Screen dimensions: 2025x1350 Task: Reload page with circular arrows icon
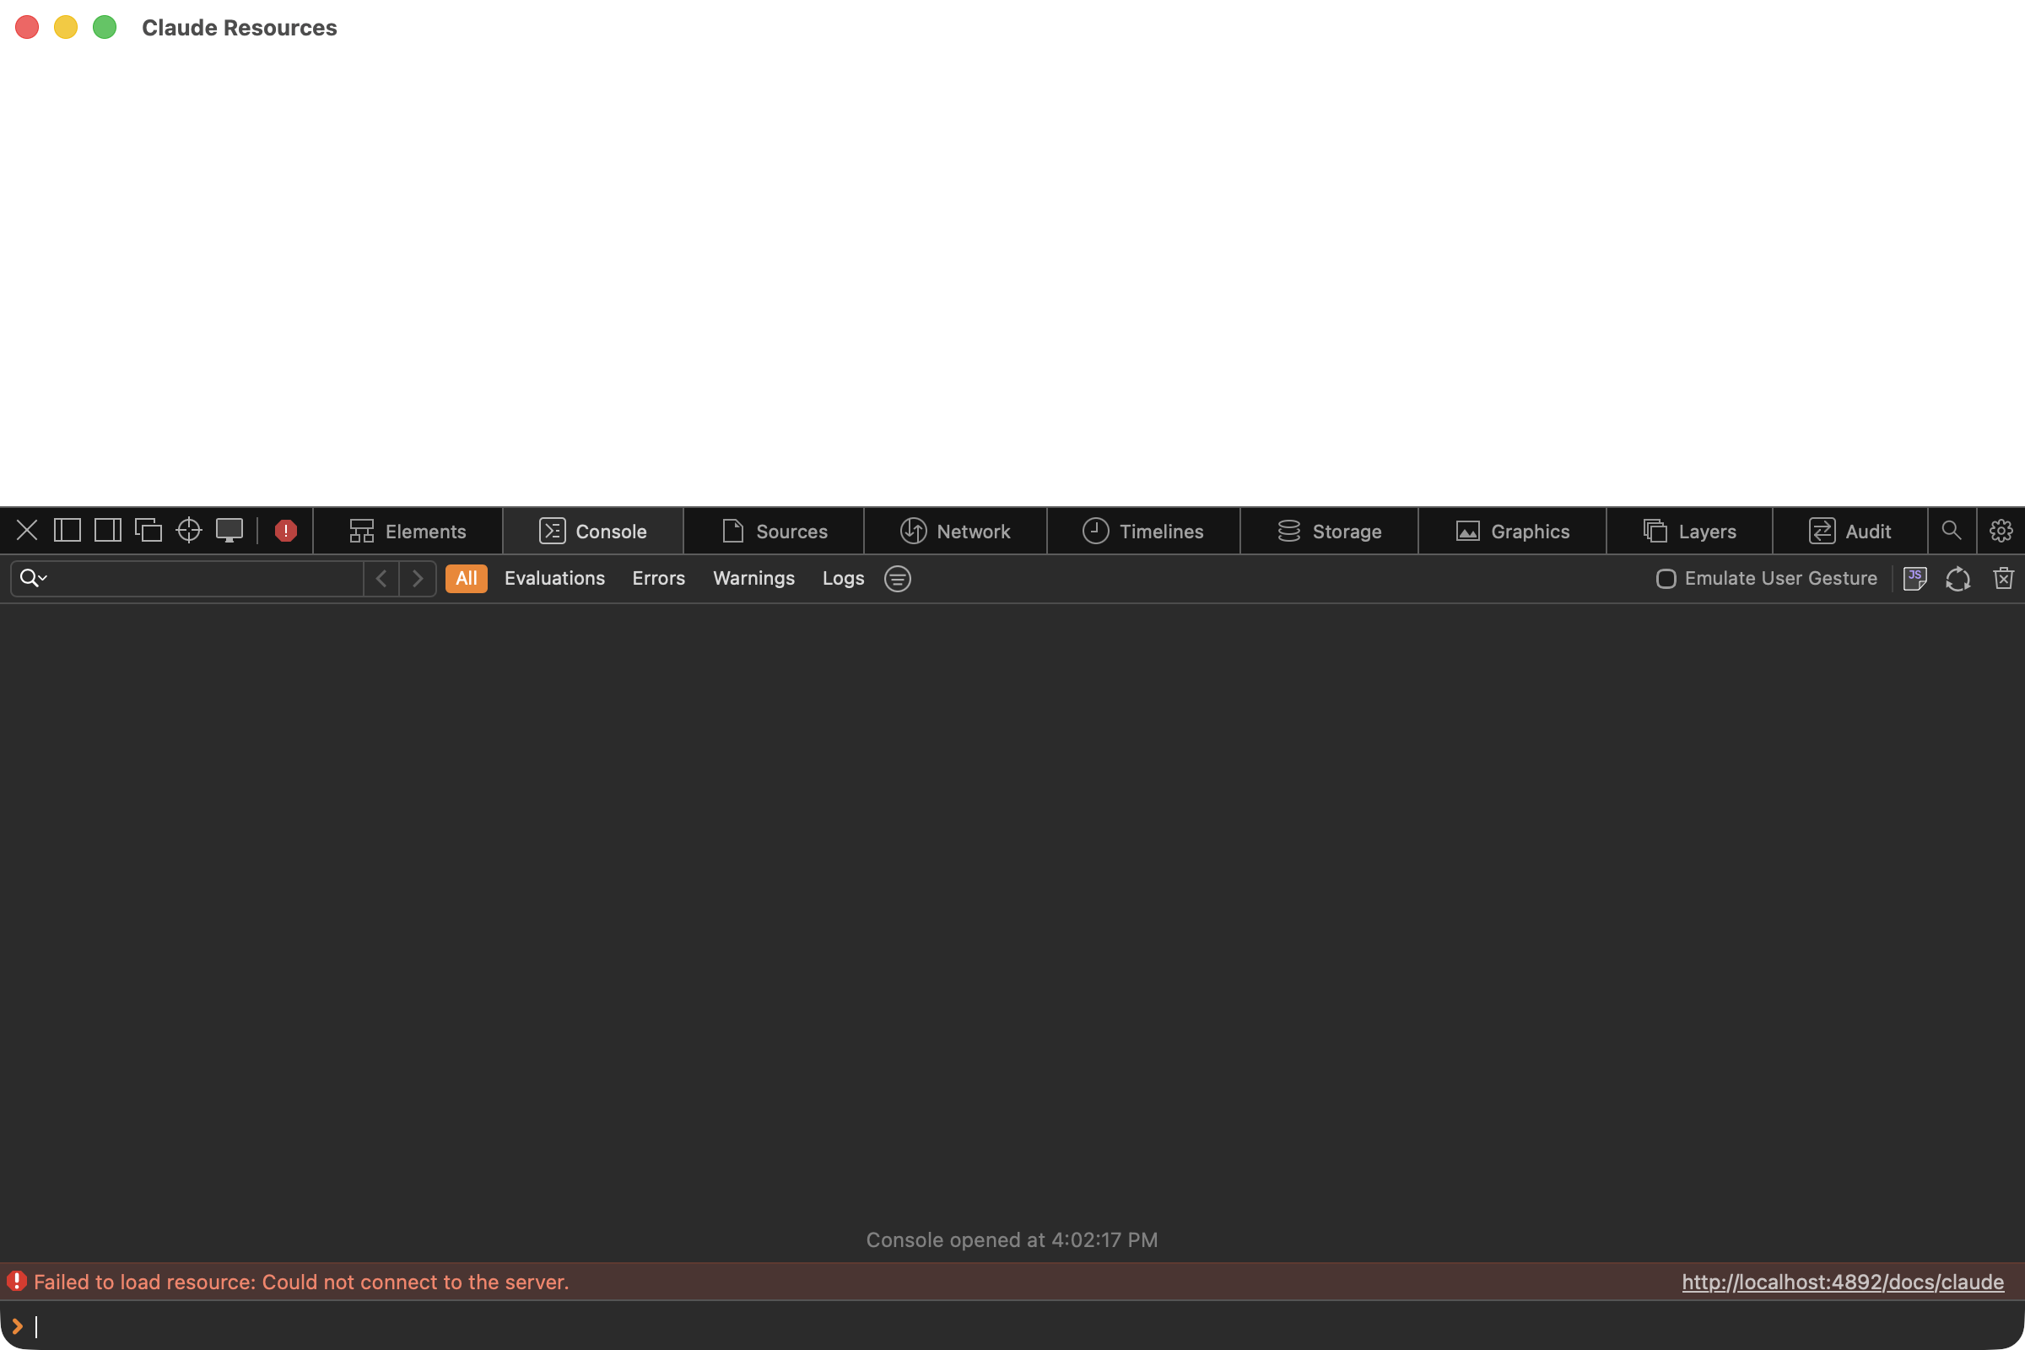click(x=1957, y=579)
